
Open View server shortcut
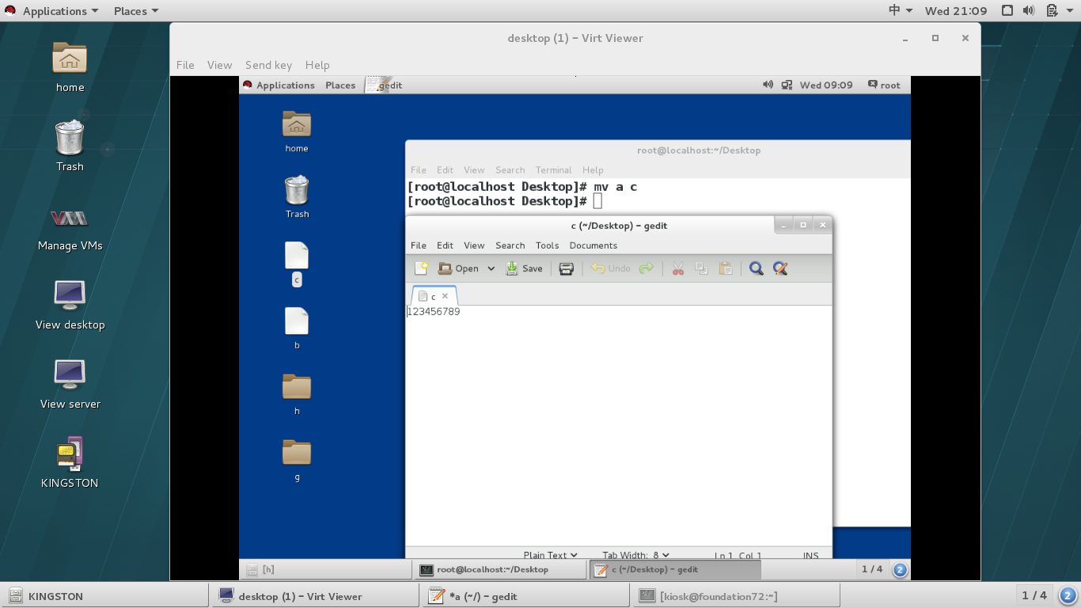coord(70,384)
